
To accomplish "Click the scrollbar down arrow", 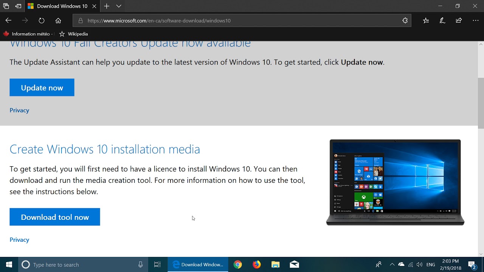I will (481, 254).
